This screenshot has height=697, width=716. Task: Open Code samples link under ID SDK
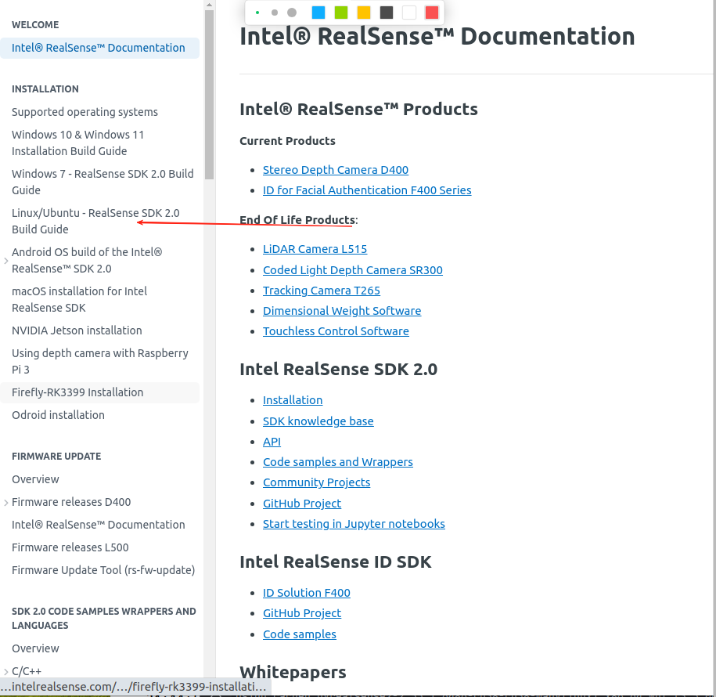point(300,634)
